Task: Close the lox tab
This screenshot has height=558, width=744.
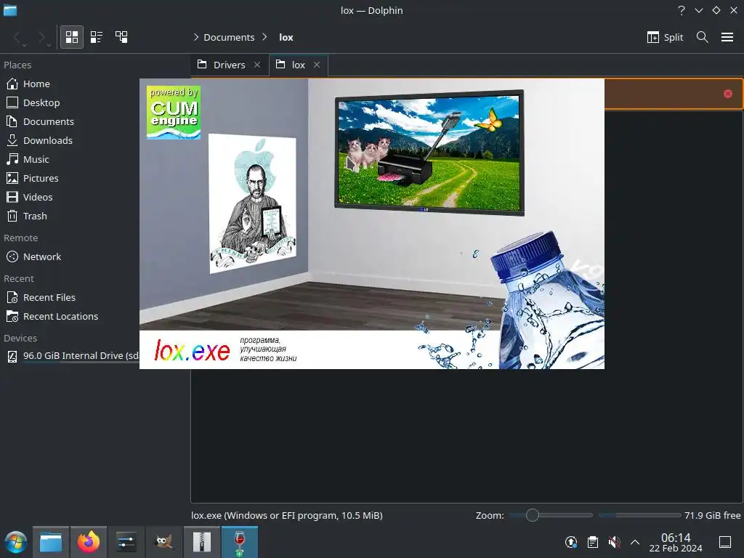Action: 317,65
